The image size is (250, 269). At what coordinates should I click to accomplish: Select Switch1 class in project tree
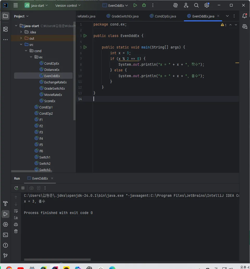(x=42, y=157)
